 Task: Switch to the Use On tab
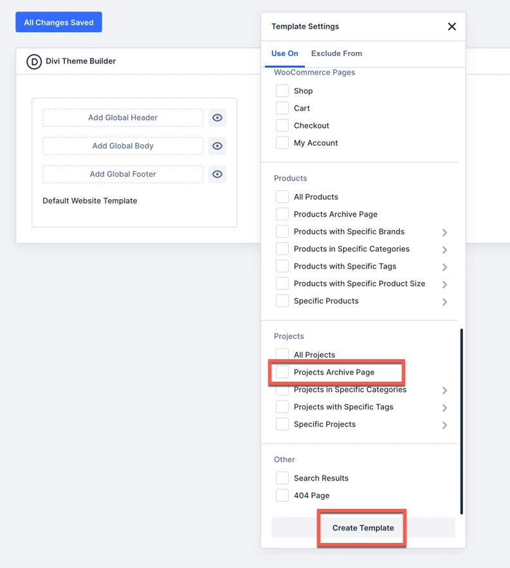point(285,53)
